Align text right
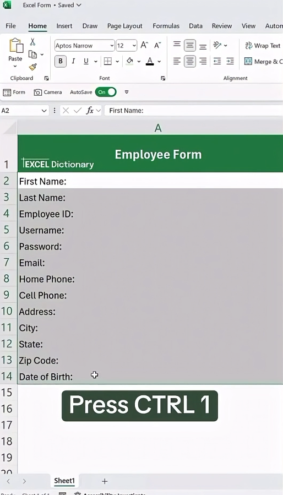The width and height of the screenshot is (283, 495). point(203,61)
